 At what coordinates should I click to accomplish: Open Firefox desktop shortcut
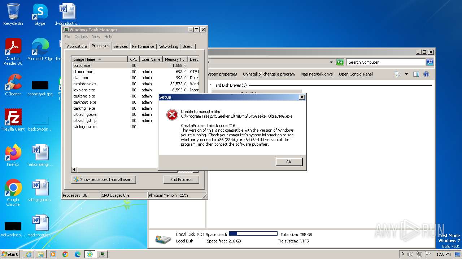(13, 155)
